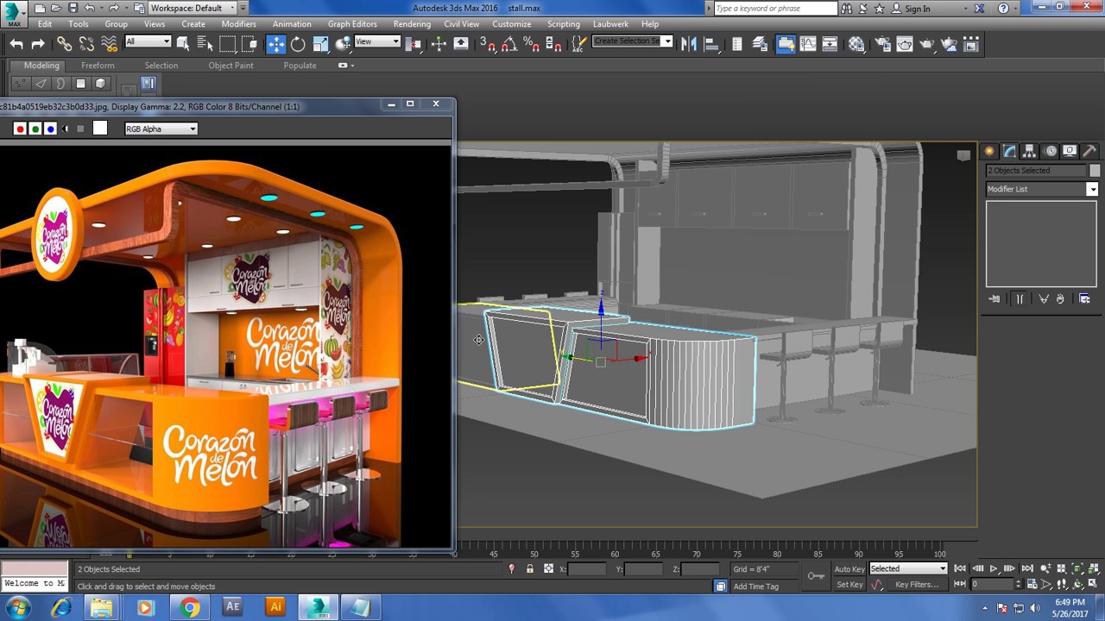
Task: Open the 3ds Max application menu button
Action: pos(13,13)
